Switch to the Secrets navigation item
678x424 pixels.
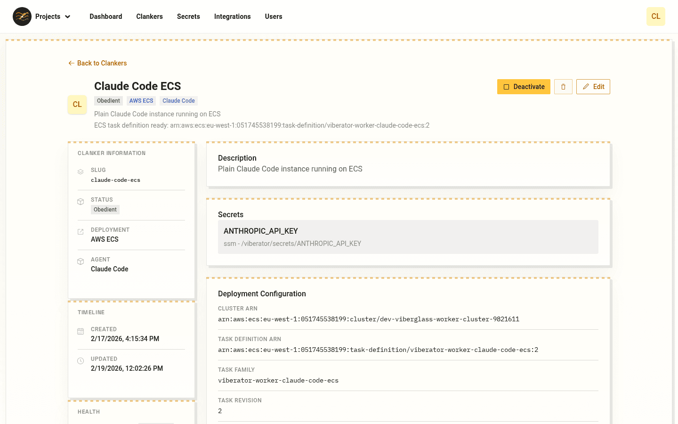188,16
